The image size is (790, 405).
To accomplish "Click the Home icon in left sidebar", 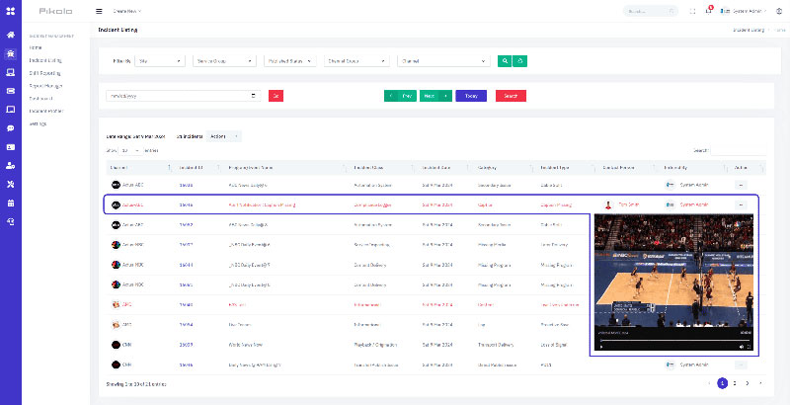I will coord(10,36).
